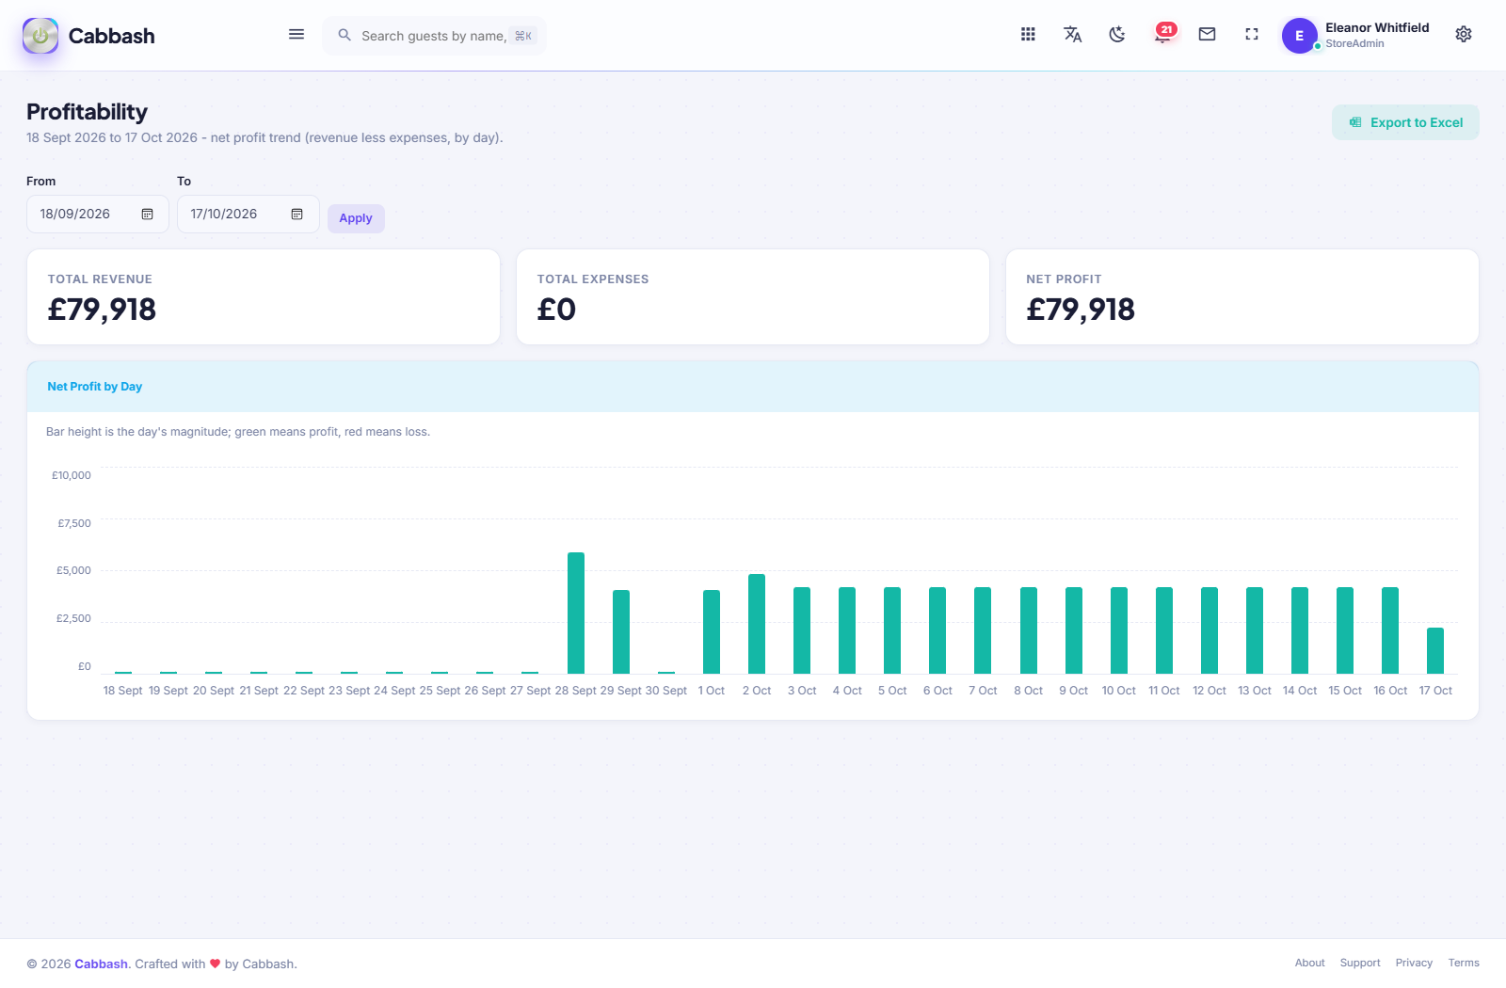
Task: Click the Eleanor Whitfield avatar circle
Action: click(x=1300, y=36)
